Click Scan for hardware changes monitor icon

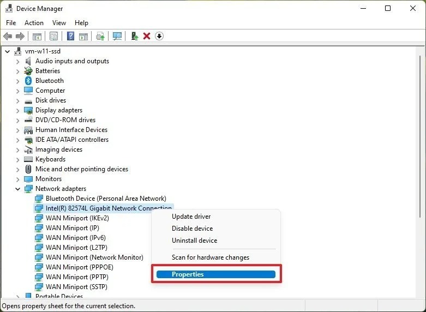pos(117,36)
